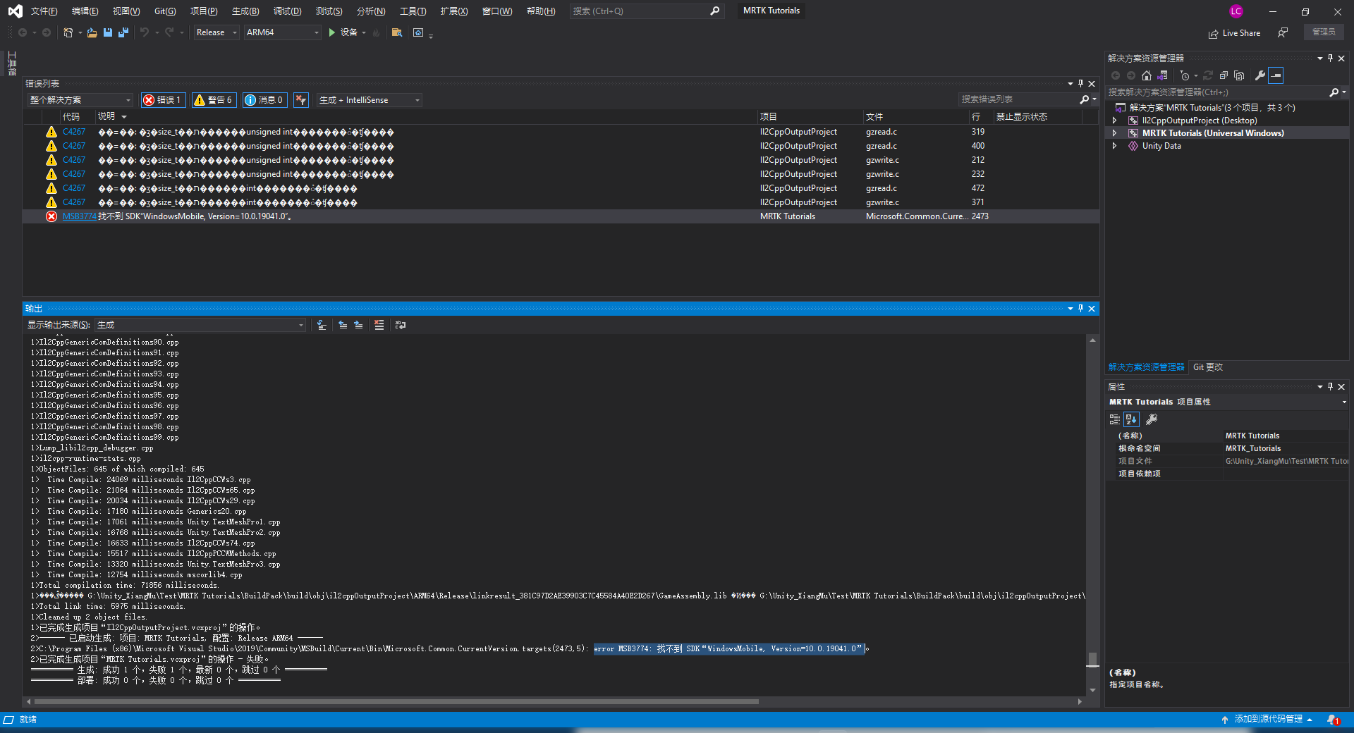
Task: Click the Output window horizontal scrollbar
Action: point(396,702)
